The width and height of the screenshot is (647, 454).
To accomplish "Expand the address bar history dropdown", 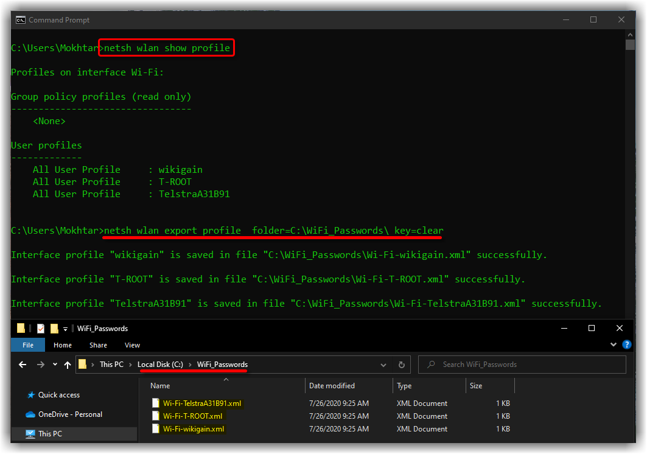I will click(383, 365).
